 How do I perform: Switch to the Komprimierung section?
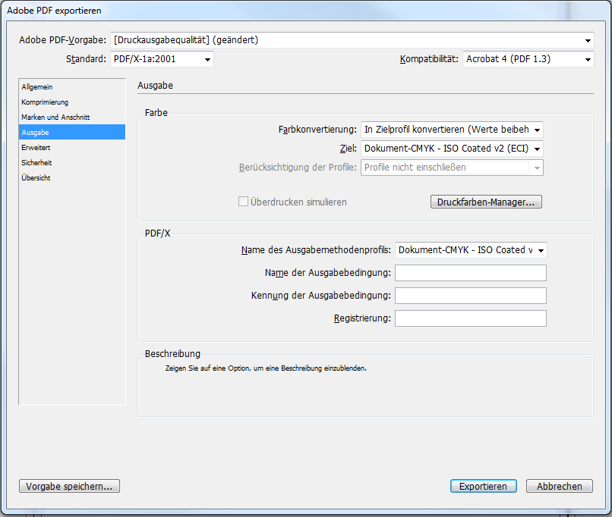click(45, 102)
